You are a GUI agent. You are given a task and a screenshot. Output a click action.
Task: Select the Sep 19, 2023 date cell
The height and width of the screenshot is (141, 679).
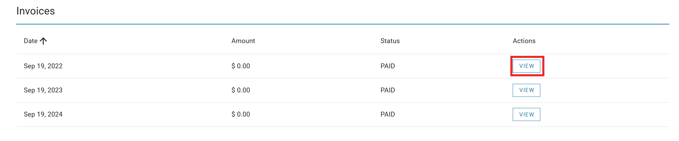pos(43,90)
